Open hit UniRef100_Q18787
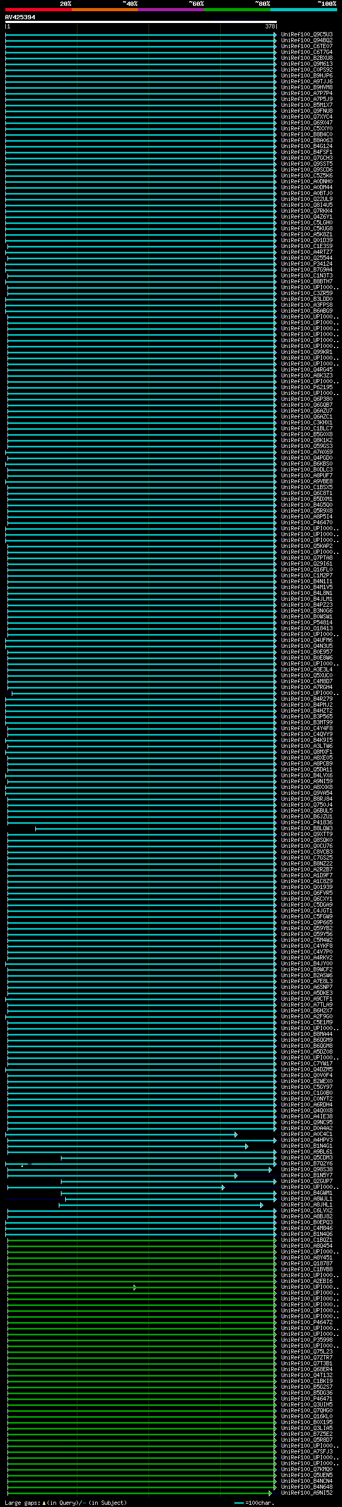The width and height of the screenshot is (342, 1507). coord(307,1264)
